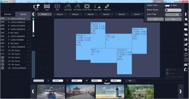189x99 pixels.
Task: Click the round icon beside signal 16
Action: pos(2,68)
